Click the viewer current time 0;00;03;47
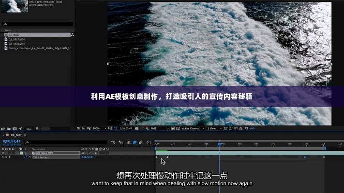 (126, 128)
